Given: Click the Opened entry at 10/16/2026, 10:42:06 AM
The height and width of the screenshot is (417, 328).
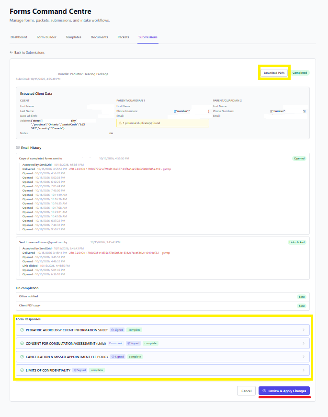Looking at the screenshot, I should [x=45, y=216].
